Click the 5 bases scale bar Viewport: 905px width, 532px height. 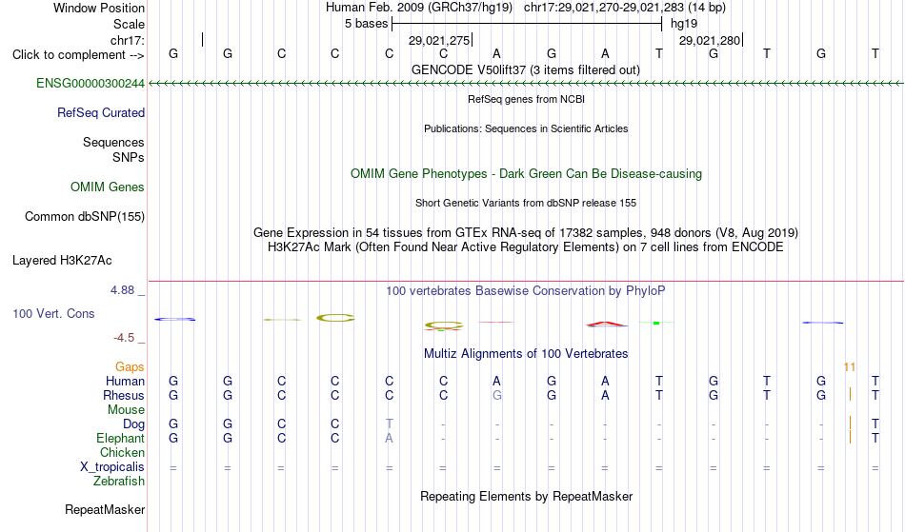coord(527,24)
